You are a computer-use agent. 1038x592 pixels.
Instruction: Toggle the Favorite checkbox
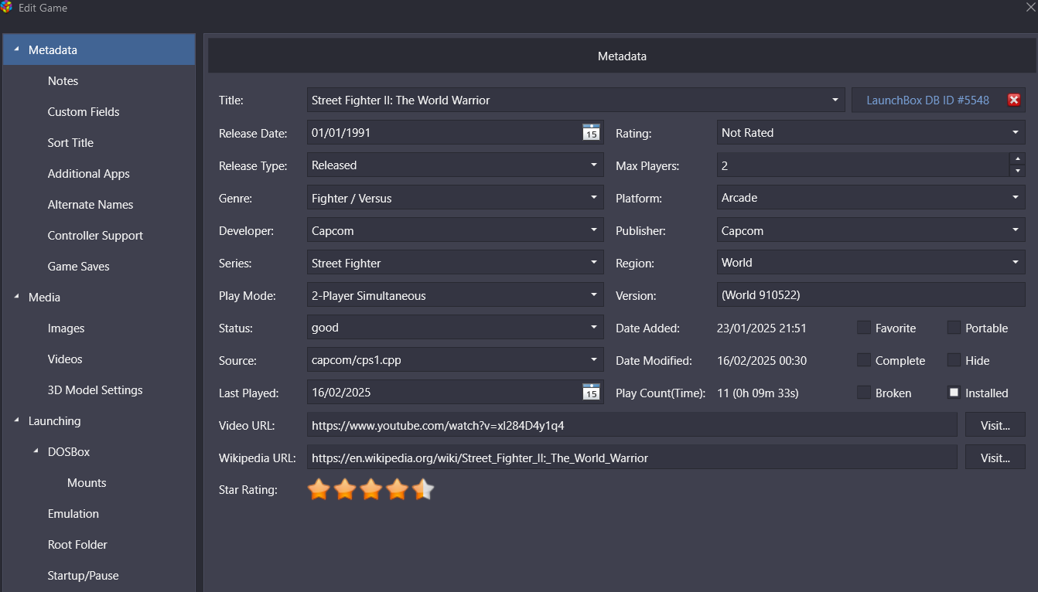[864, 328]
